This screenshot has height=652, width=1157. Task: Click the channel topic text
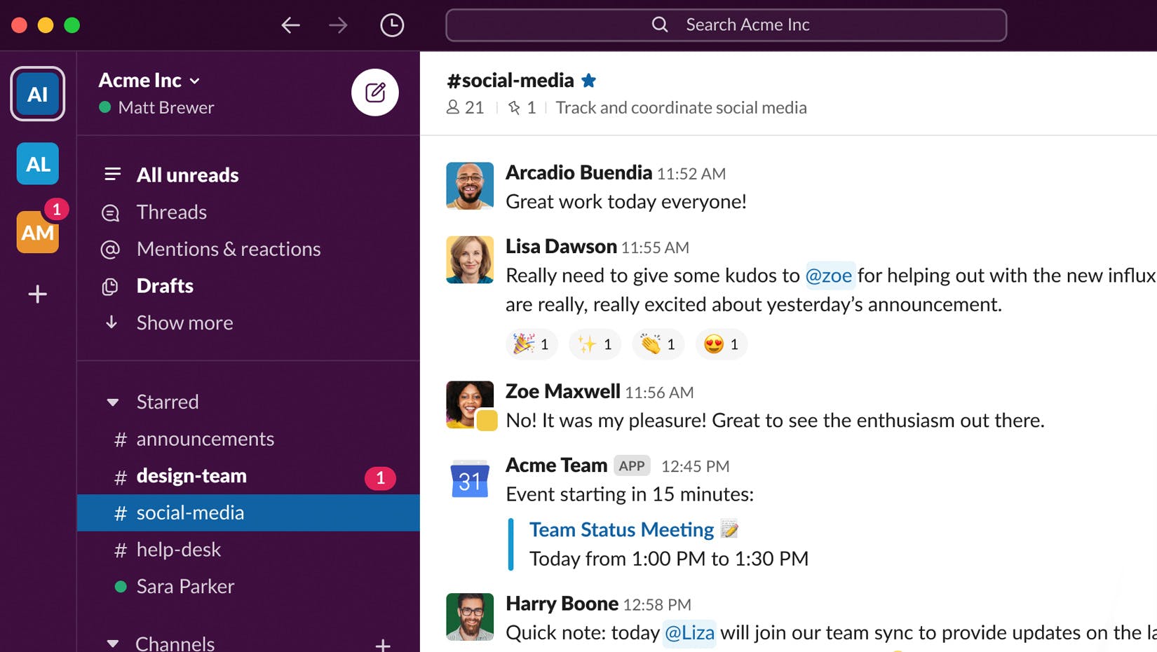(x=681, y=107)
